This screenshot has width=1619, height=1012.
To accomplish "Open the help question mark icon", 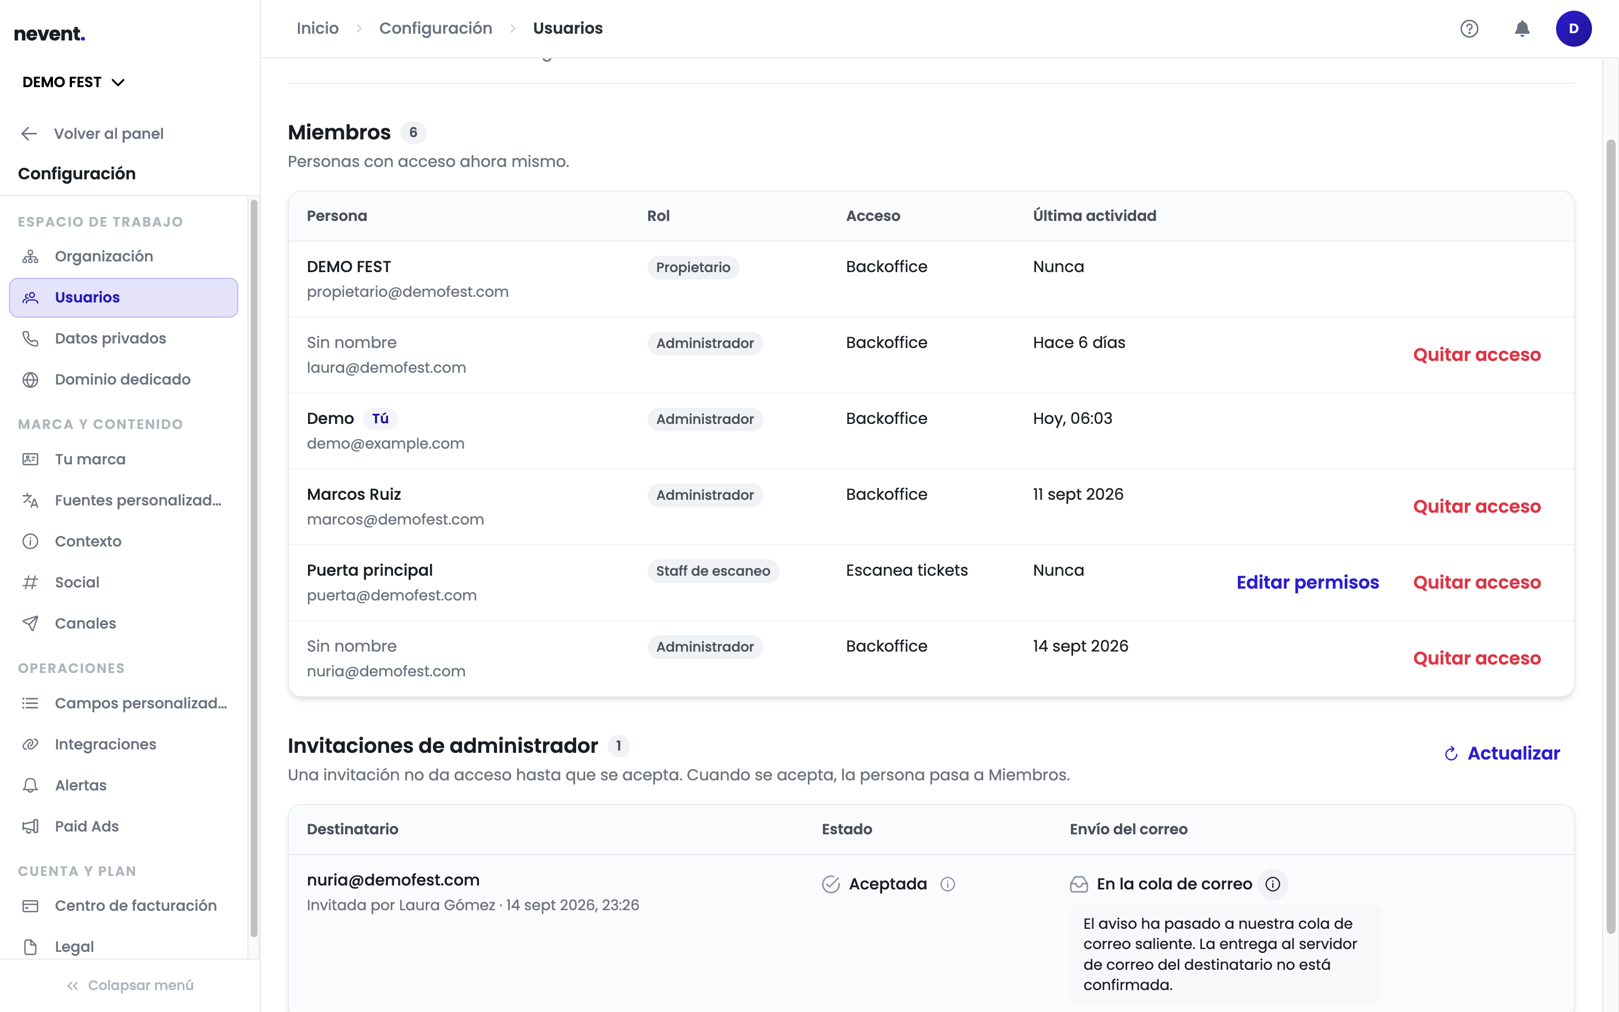I will [1469, 29].
